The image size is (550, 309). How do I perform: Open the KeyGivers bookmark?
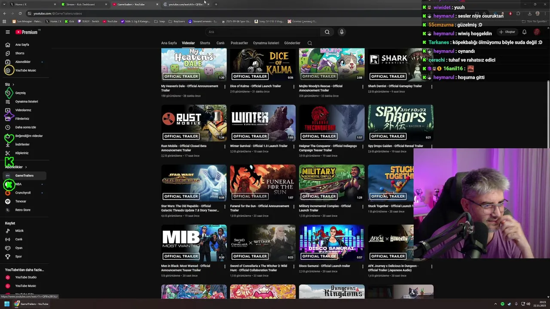click(x=177, y=21)
